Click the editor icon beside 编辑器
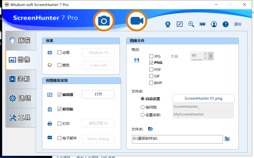The image size is (254, 158). coord(50,95)
